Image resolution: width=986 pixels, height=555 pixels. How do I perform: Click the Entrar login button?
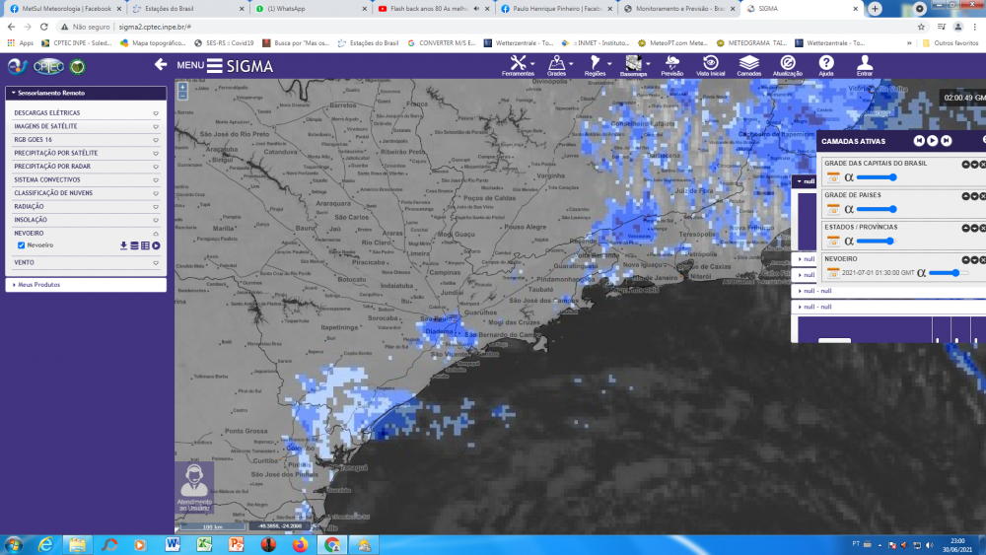865,65
